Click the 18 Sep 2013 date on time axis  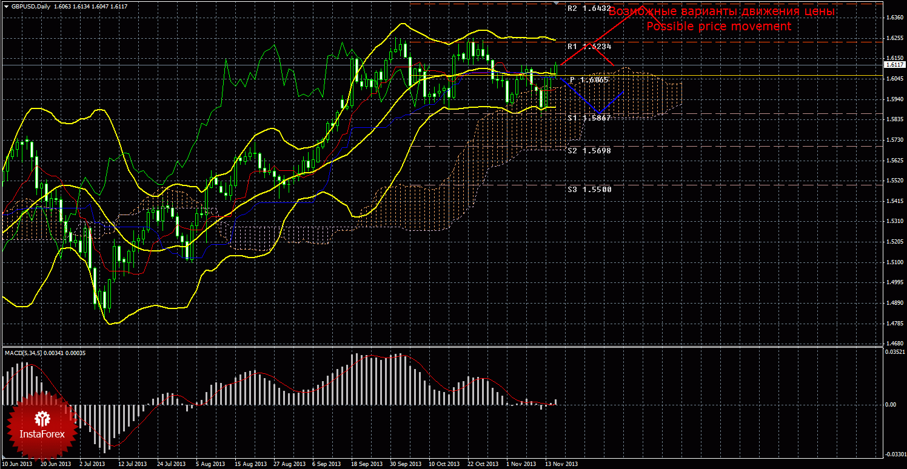366,464
